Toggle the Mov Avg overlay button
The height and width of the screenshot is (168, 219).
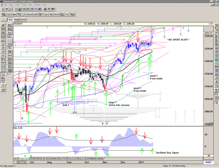10,48
